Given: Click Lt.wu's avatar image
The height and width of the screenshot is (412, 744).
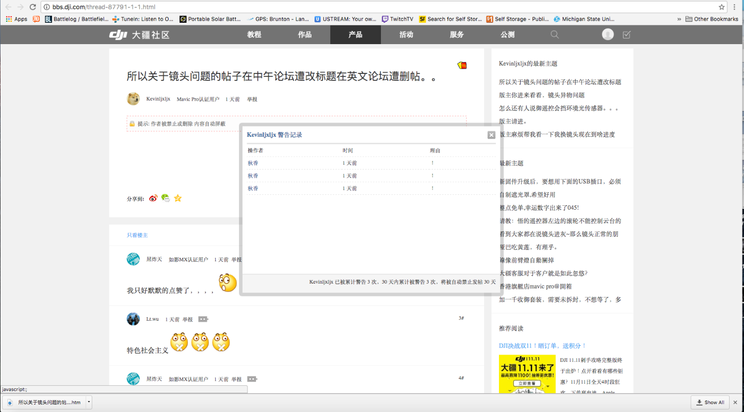Looking at the screenshot, I should [x=133, y=319].
